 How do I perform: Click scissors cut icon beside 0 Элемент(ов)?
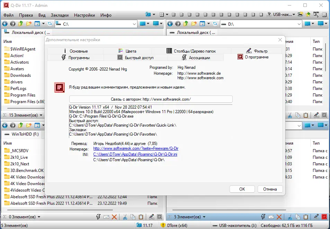pos(125,217)
